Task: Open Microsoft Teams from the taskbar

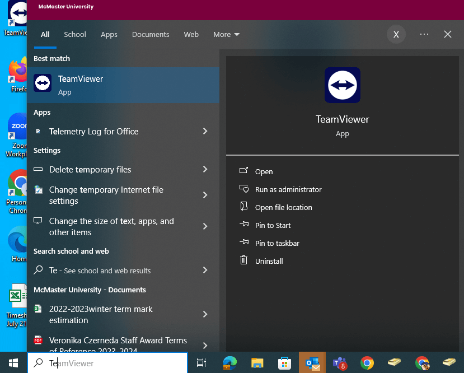Action: pyautogui.click(x=340, y=363)
